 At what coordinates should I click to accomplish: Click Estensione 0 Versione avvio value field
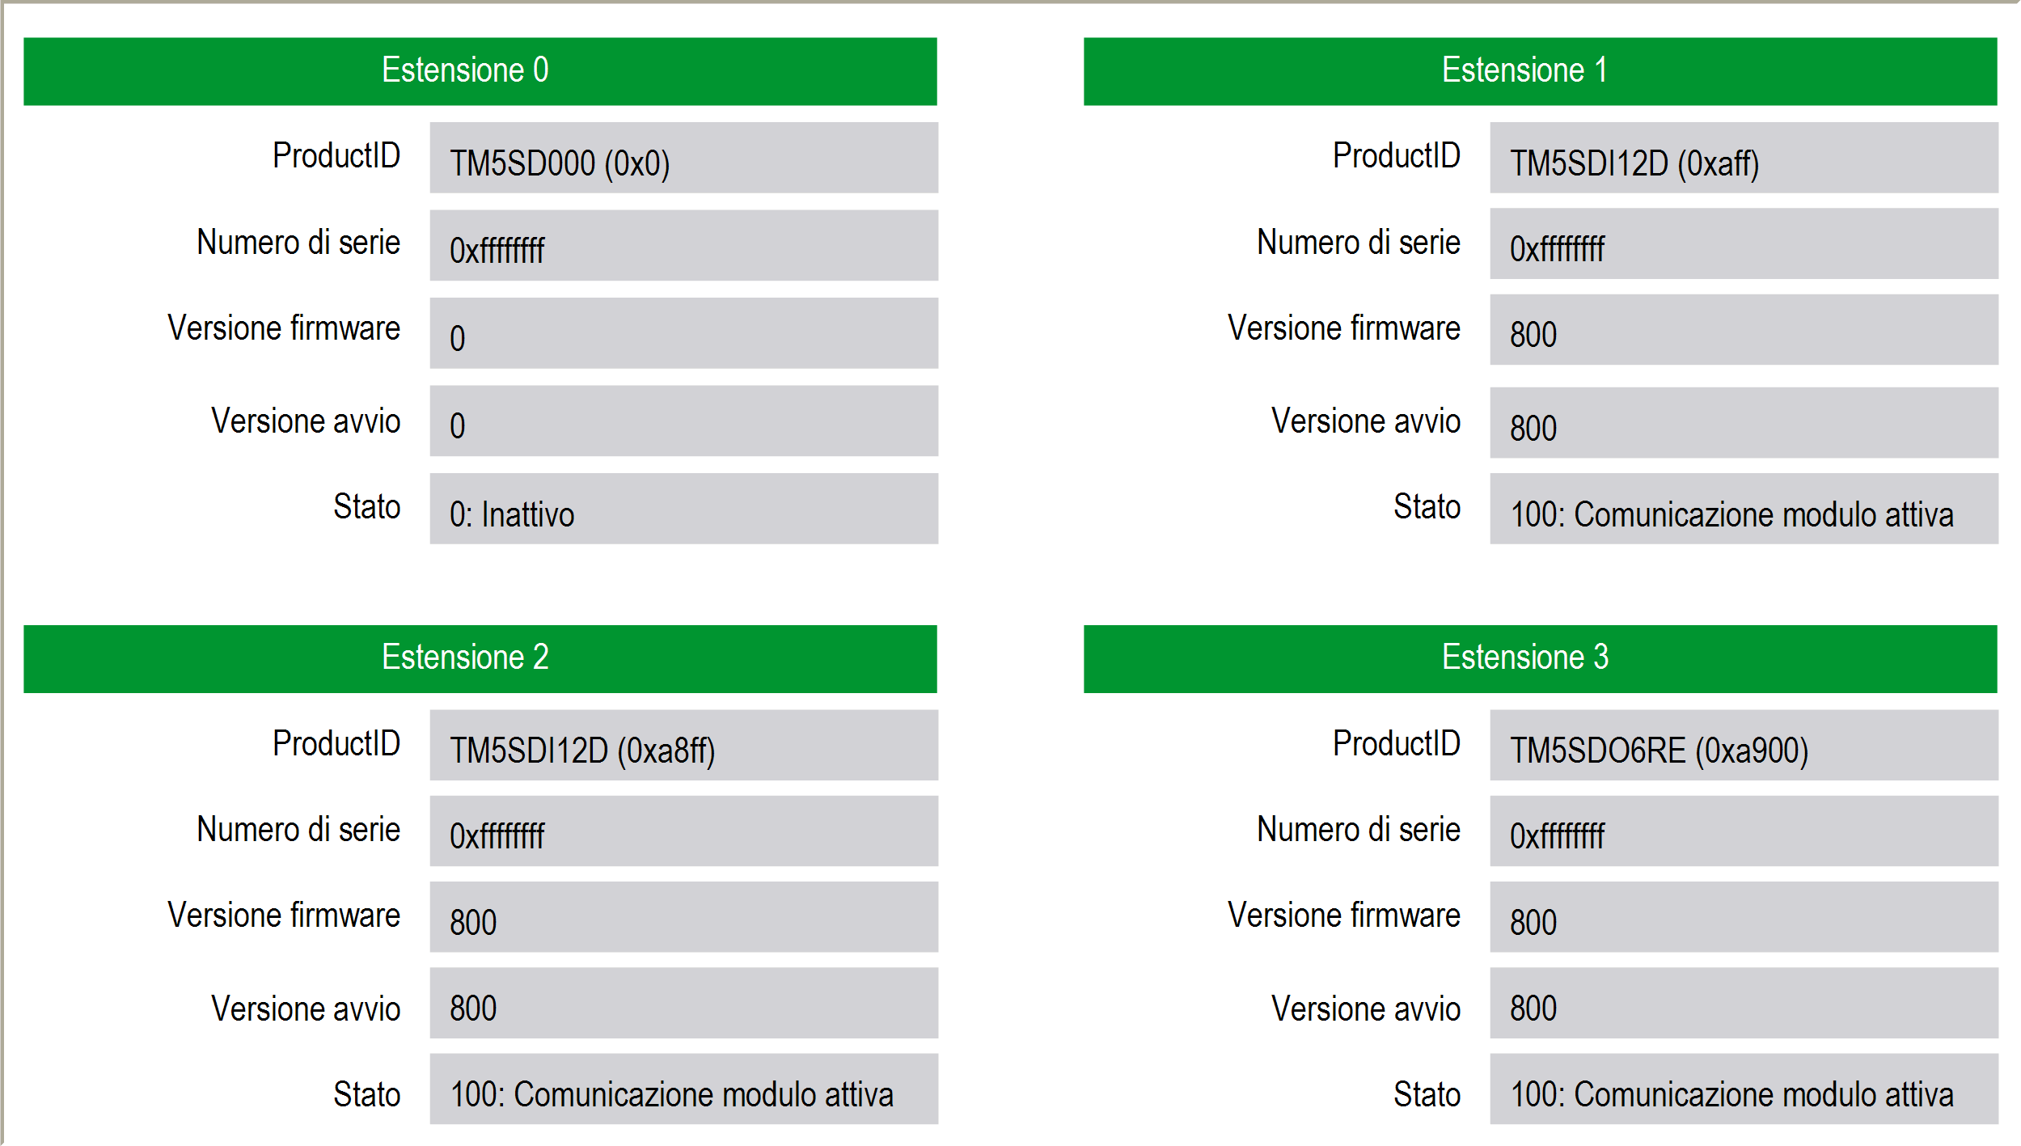pyautogui.click(x=683, y=421)
